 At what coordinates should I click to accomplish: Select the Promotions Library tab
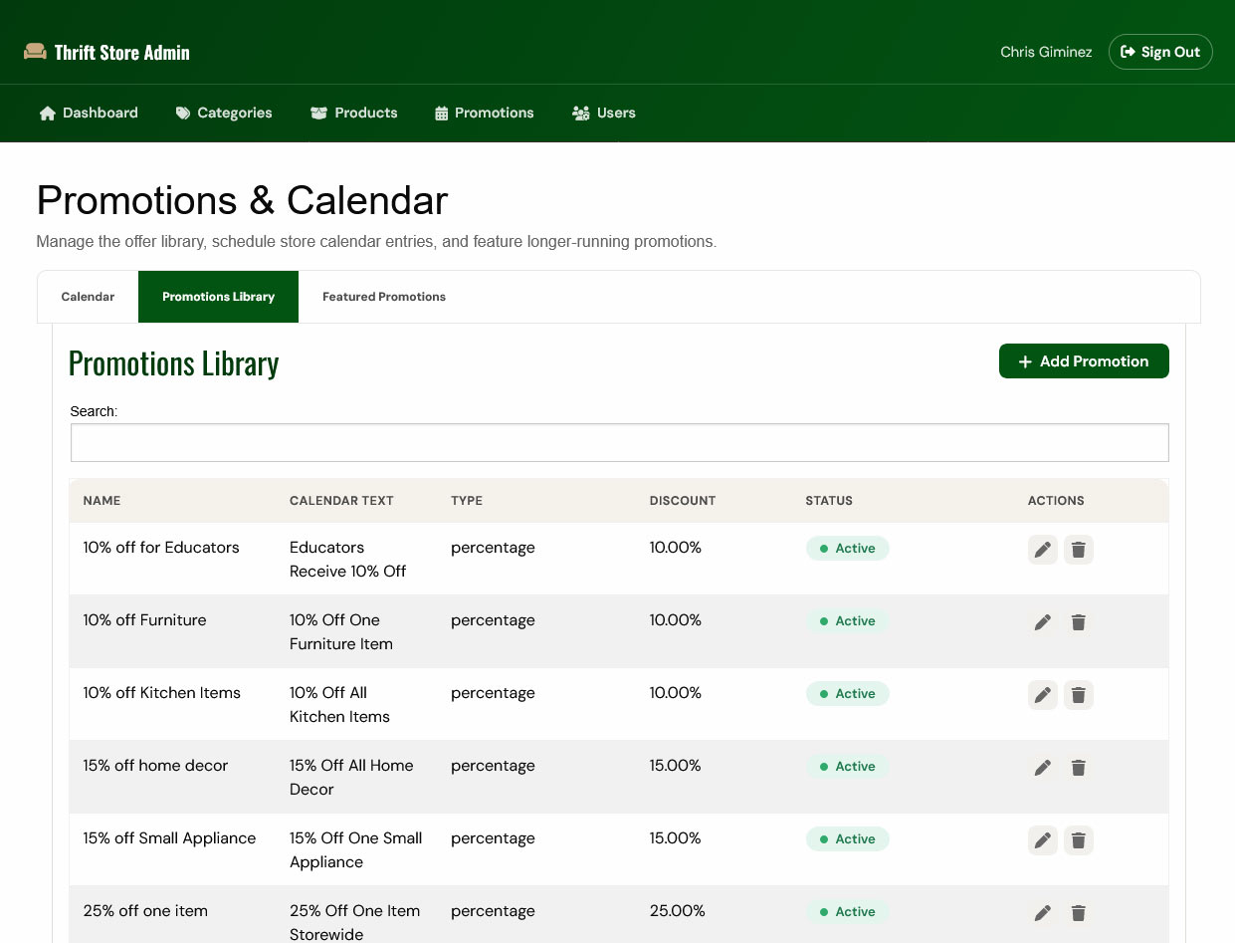click(x=218, y=297)
